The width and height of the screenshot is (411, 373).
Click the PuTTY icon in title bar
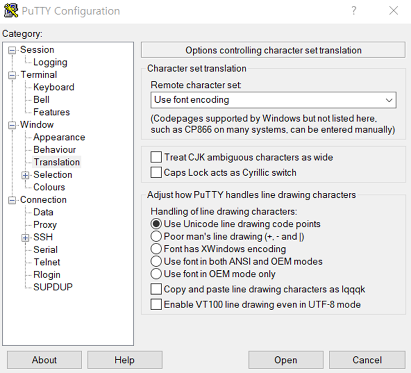coord(11,11)
